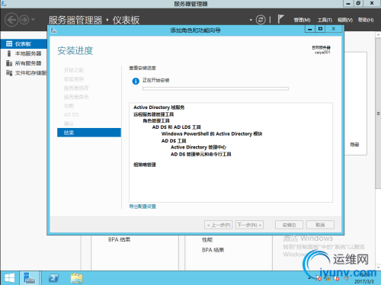Image resolution: width=381 pixels, height=285 pixels.
Task: Open the Windows Start button
Action: point(9,278)
